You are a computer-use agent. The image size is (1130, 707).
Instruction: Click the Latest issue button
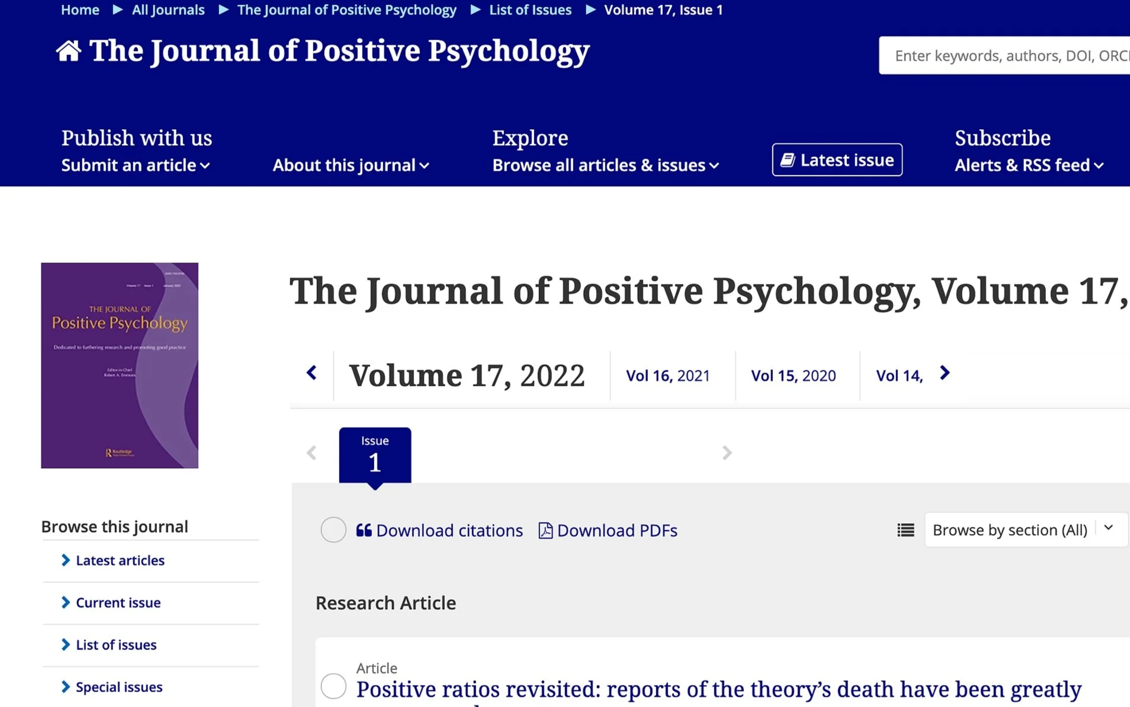coord(837,160)
